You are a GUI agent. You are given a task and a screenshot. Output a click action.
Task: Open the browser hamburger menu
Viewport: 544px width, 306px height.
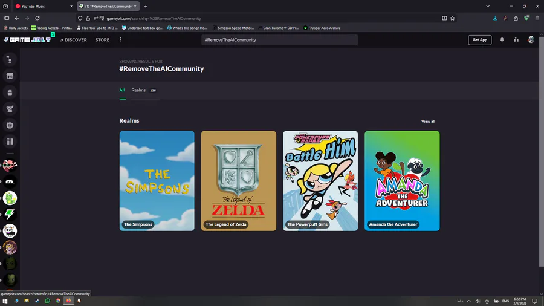537,18
